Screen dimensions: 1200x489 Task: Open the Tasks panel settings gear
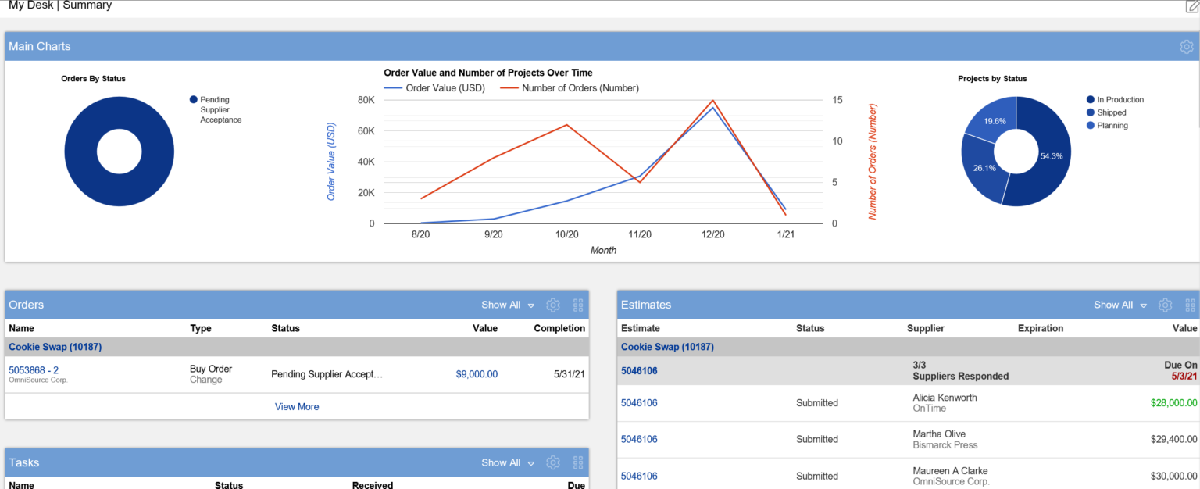click(553, 463)
